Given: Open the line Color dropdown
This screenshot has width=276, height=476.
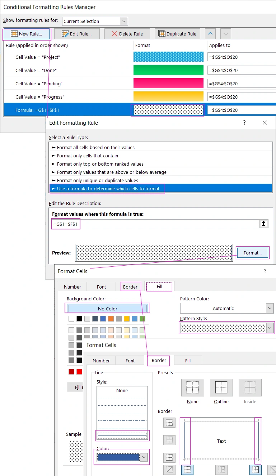Looking at the screenshot, I should coord(144,457).
